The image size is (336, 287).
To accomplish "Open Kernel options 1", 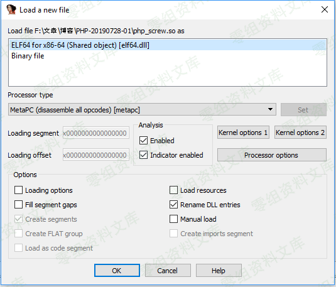I will [243, 133].
